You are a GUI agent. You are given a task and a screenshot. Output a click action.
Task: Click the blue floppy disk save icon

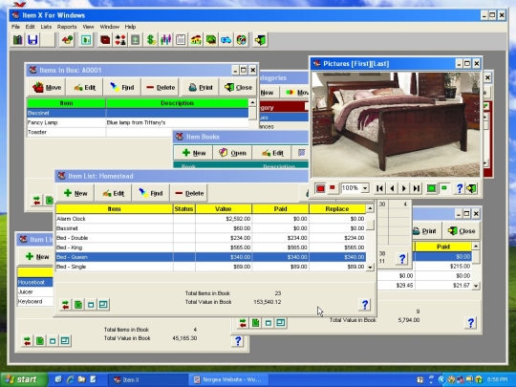32,40
